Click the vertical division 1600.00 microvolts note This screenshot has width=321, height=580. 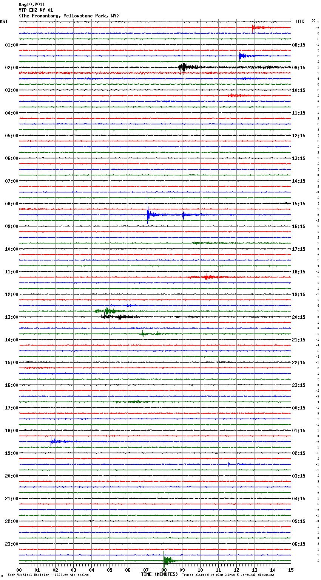[x=48, y=575]
